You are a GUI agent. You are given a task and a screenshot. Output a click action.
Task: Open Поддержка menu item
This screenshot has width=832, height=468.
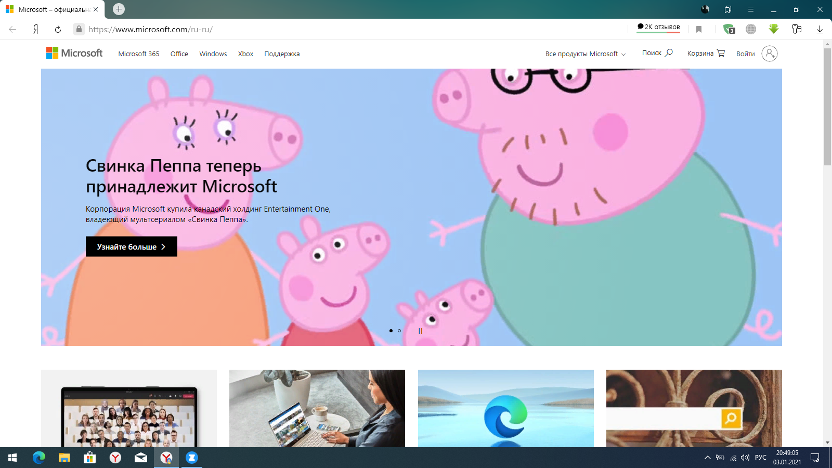(x=282, y=54)
